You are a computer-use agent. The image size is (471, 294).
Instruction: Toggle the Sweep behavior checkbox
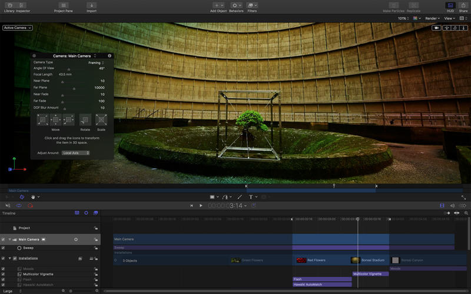[x=3, y=248]
